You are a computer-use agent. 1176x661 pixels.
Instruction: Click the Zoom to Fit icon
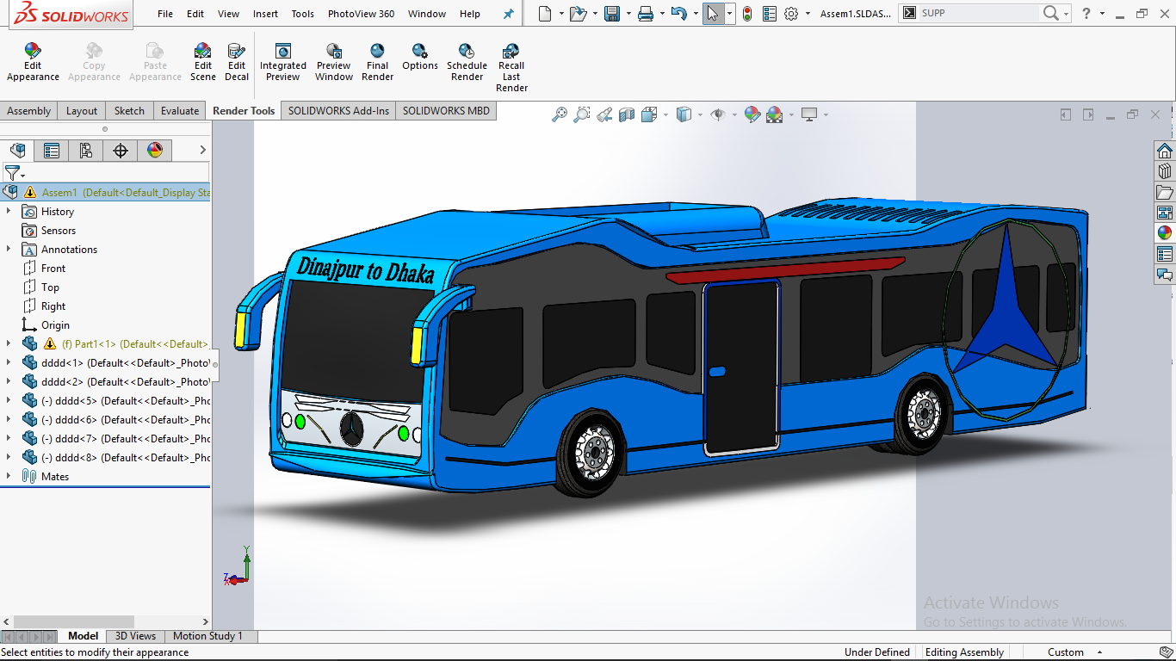[560, 114]
